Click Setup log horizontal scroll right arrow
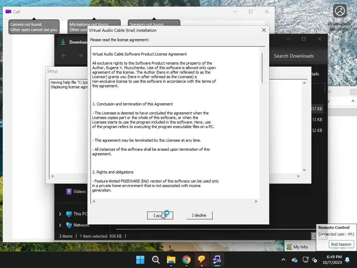 298,176
